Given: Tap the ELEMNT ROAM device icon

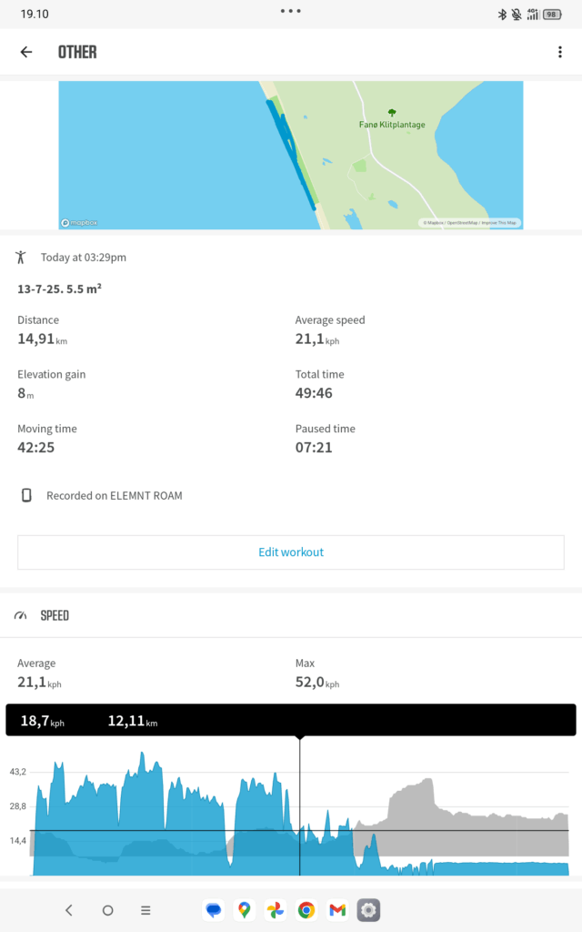Looking at the screenshot, I should click(26, 495).
